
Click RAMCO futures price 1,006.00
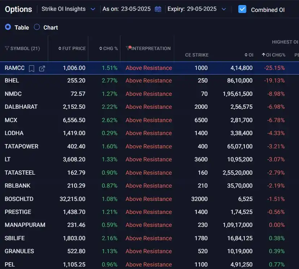tap(74, 68)
